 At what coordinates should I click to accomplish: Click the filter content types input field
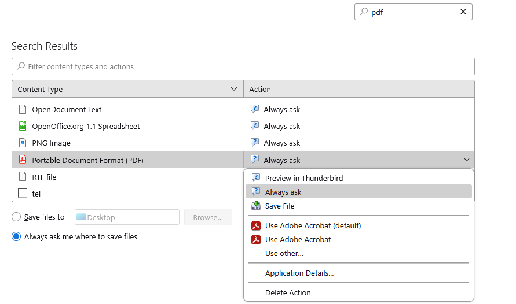tap(243, 66)
